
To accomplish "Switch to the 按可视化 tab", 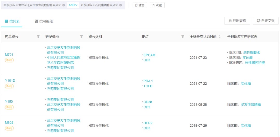I will coord(44,21).
